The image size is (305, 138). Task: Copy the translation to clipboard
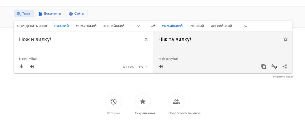[263, 66]
